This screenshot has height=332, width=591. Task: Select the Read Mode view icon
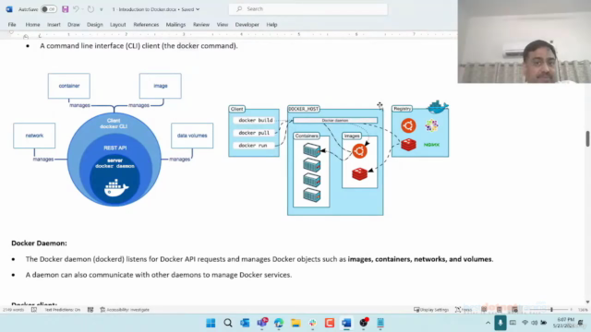coord(484,310)
